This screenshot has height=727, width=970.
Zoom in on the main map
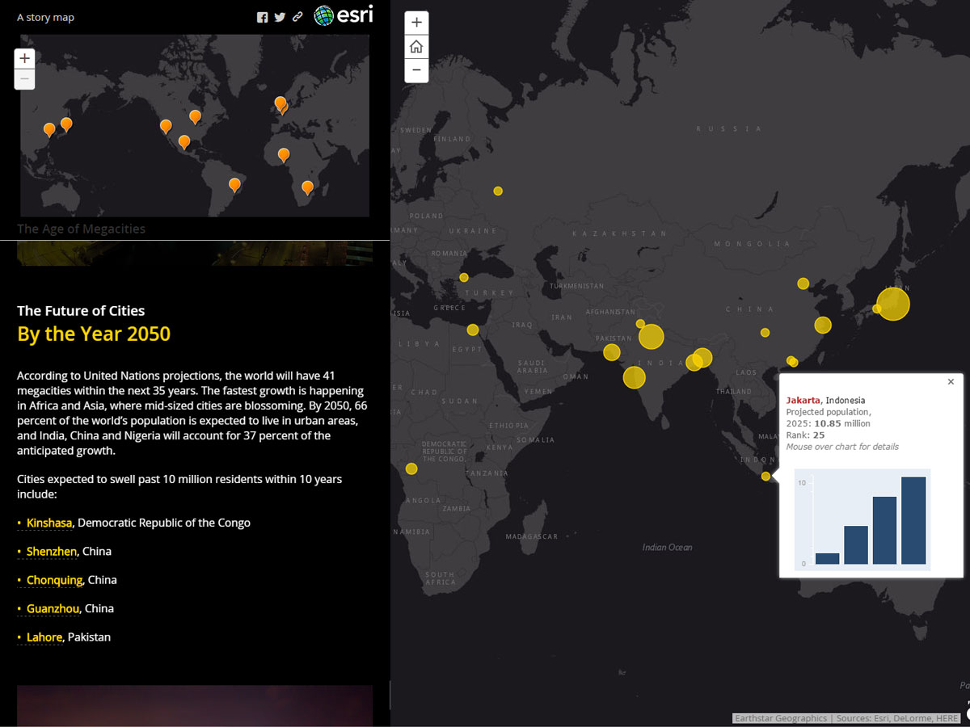416,23
